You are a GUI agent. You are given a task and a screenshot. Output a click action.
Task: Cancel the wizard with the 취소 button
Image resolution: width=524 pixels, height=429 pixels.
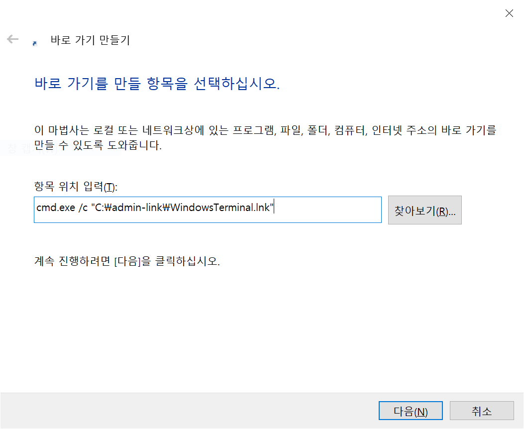pos(481,411)
